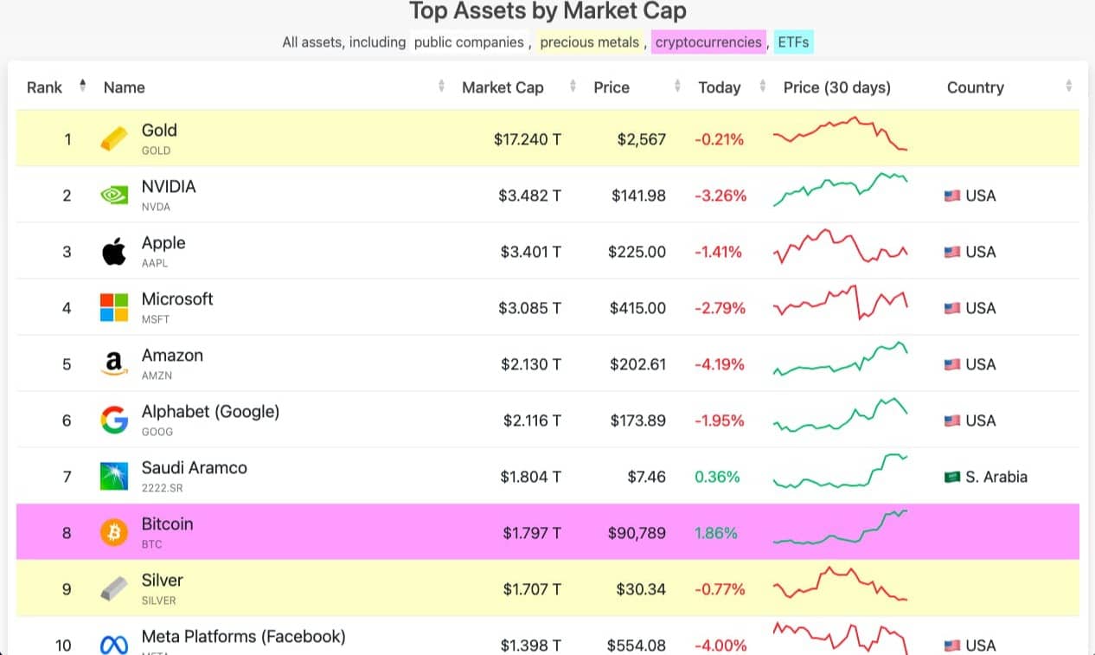
Task: Click Silver's 30-day price chart
Action: click(840, 584)
